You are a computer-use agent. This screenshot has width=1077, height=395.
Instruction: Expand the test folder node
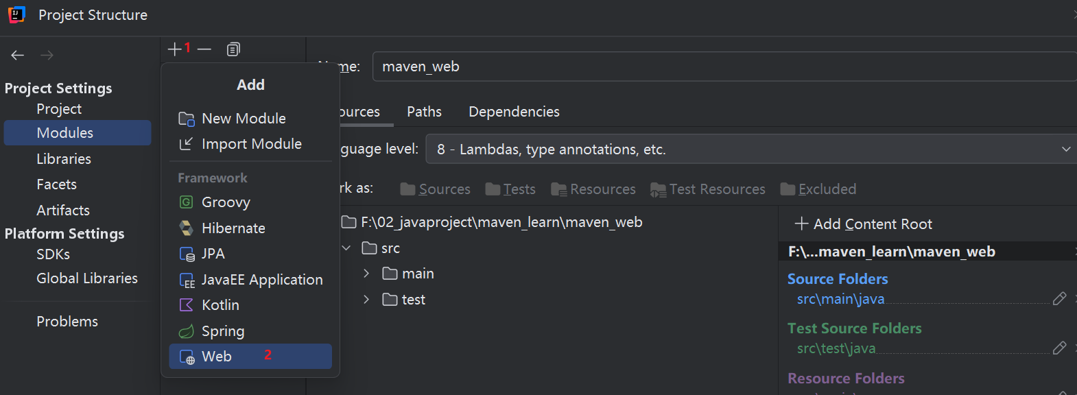pyautogui.click(x=366, y=300)
